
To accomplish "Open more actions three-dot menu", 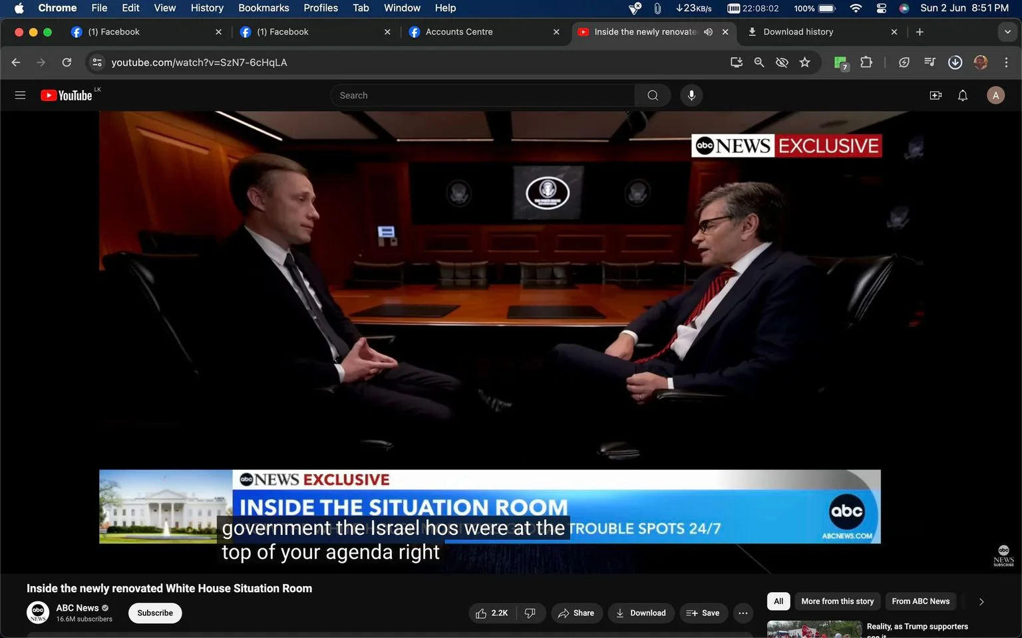I will tap(743, 613).
